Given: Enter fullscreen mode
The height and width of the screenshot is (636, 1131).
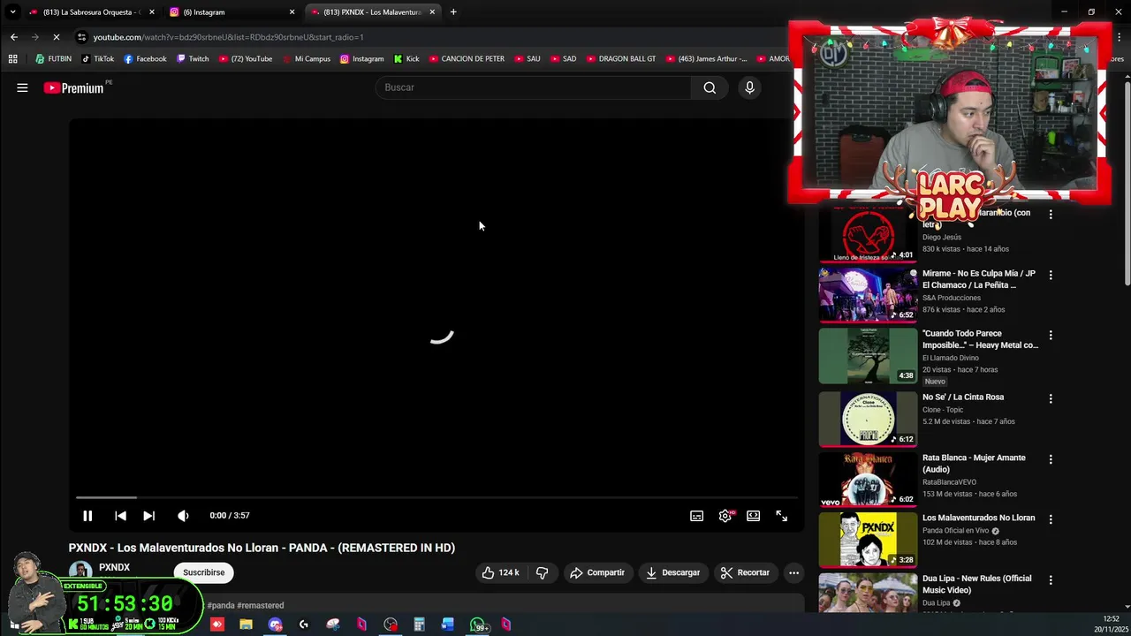Looking at the screenshot, I should point(781,516).
